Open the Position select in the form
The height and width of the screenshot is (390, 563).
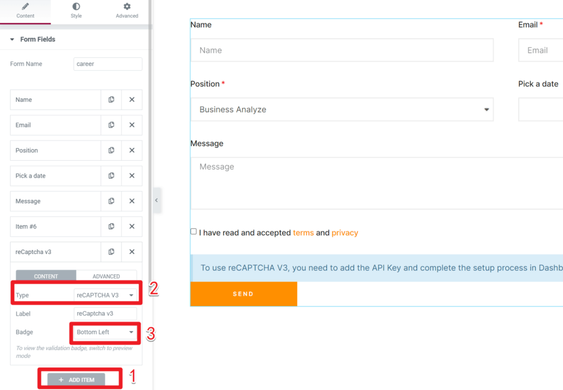(342, 110)
